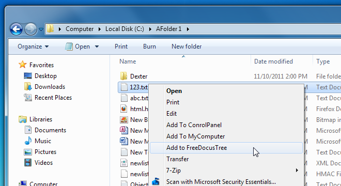
Task: Click the Firefox html file icon
Action: point(124,109)
